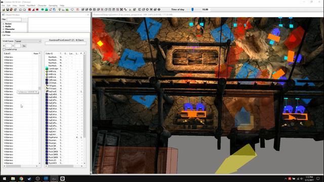Click the open data files folder icon
Image resolution: width=324 pixels, height=182 pixels.
point(4,10)
